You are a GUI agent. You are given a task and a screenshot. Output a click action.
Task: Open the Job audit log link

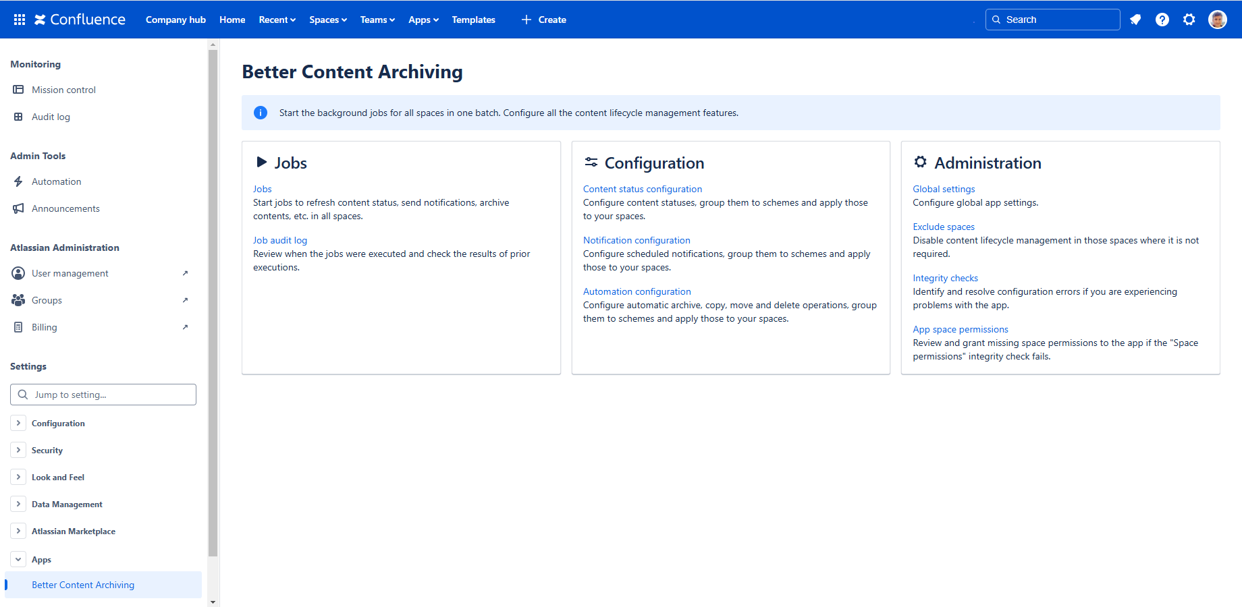coord(280,240)
